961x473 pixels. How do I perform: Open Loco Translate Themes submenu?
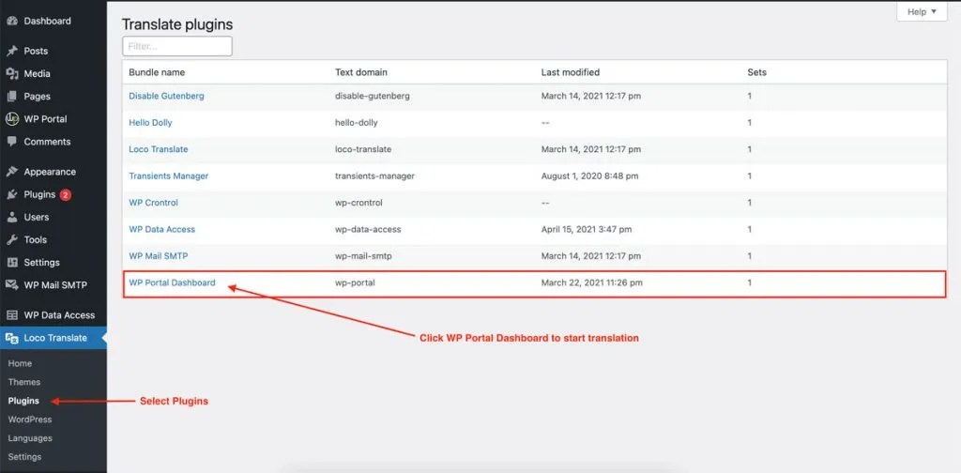click(x=23, y=382)
